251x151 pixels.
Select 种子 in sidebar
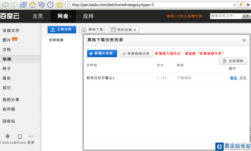(x=7, y=69)
